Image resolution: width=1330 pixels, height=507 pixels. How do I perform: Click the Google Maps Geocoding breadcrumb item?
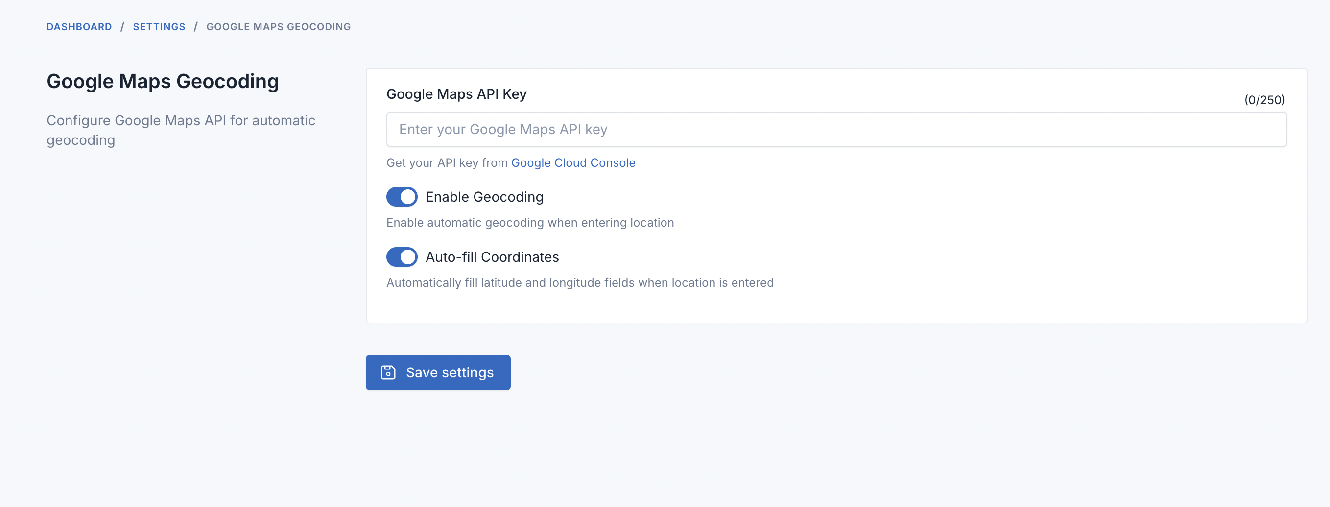(x=278, y=27)
